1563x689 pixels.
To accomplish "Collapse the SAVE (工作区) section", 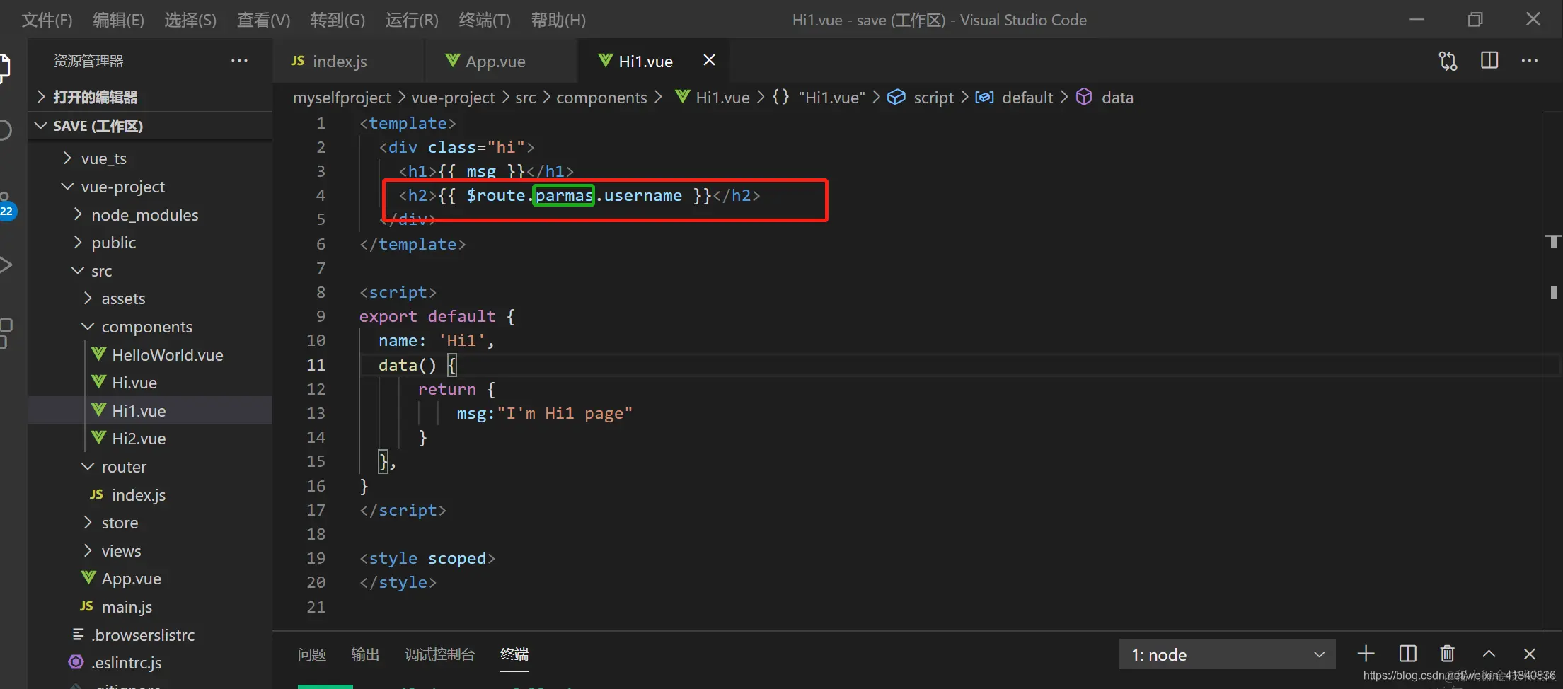I will point(150,126).
